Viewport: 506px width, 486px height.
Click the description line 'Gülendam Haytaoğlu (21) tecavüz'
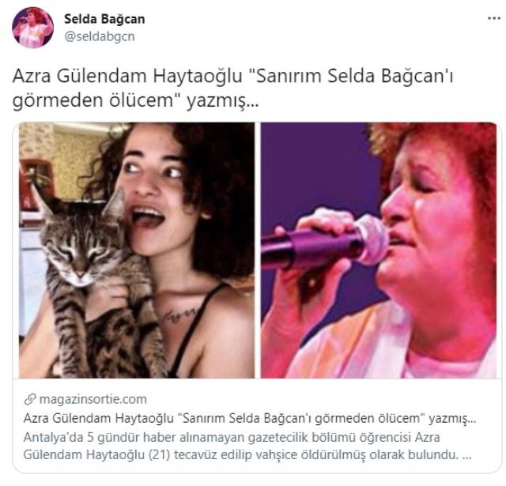click(x=137, y=454)
